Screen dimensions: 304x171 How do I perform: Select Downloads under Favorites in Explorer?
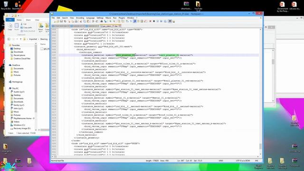18,52
